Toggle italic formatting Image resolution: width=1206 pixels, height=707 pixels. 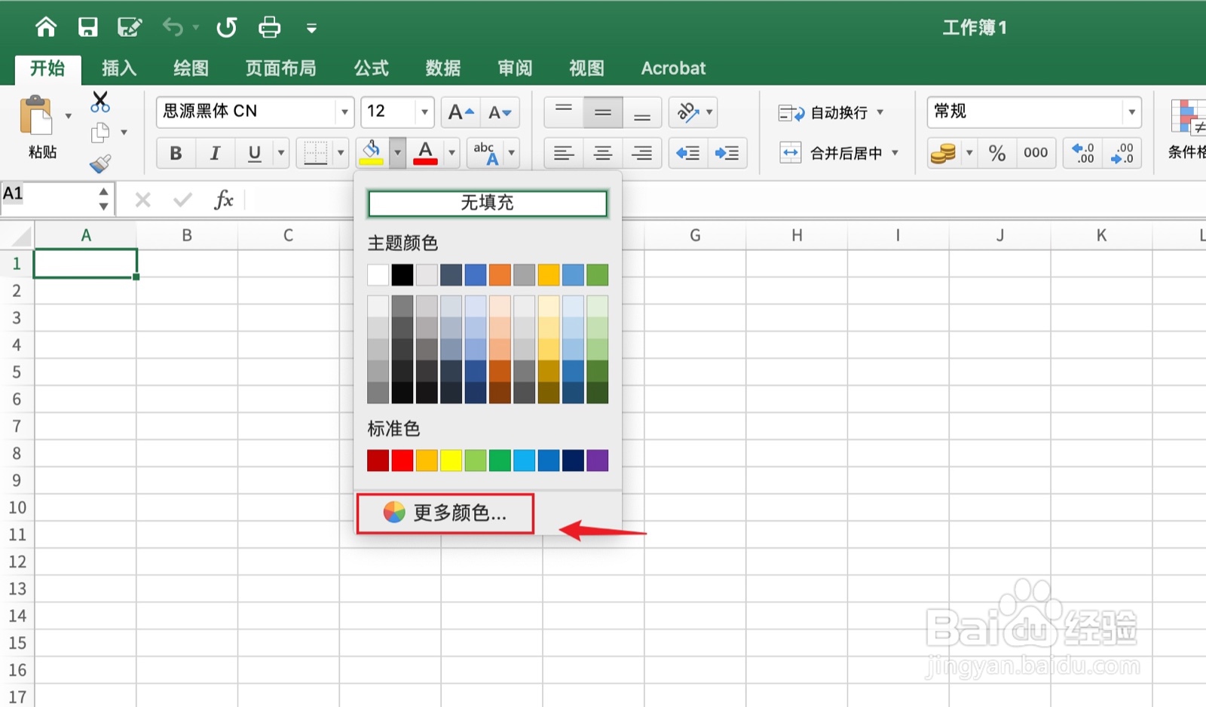[215, 153]
